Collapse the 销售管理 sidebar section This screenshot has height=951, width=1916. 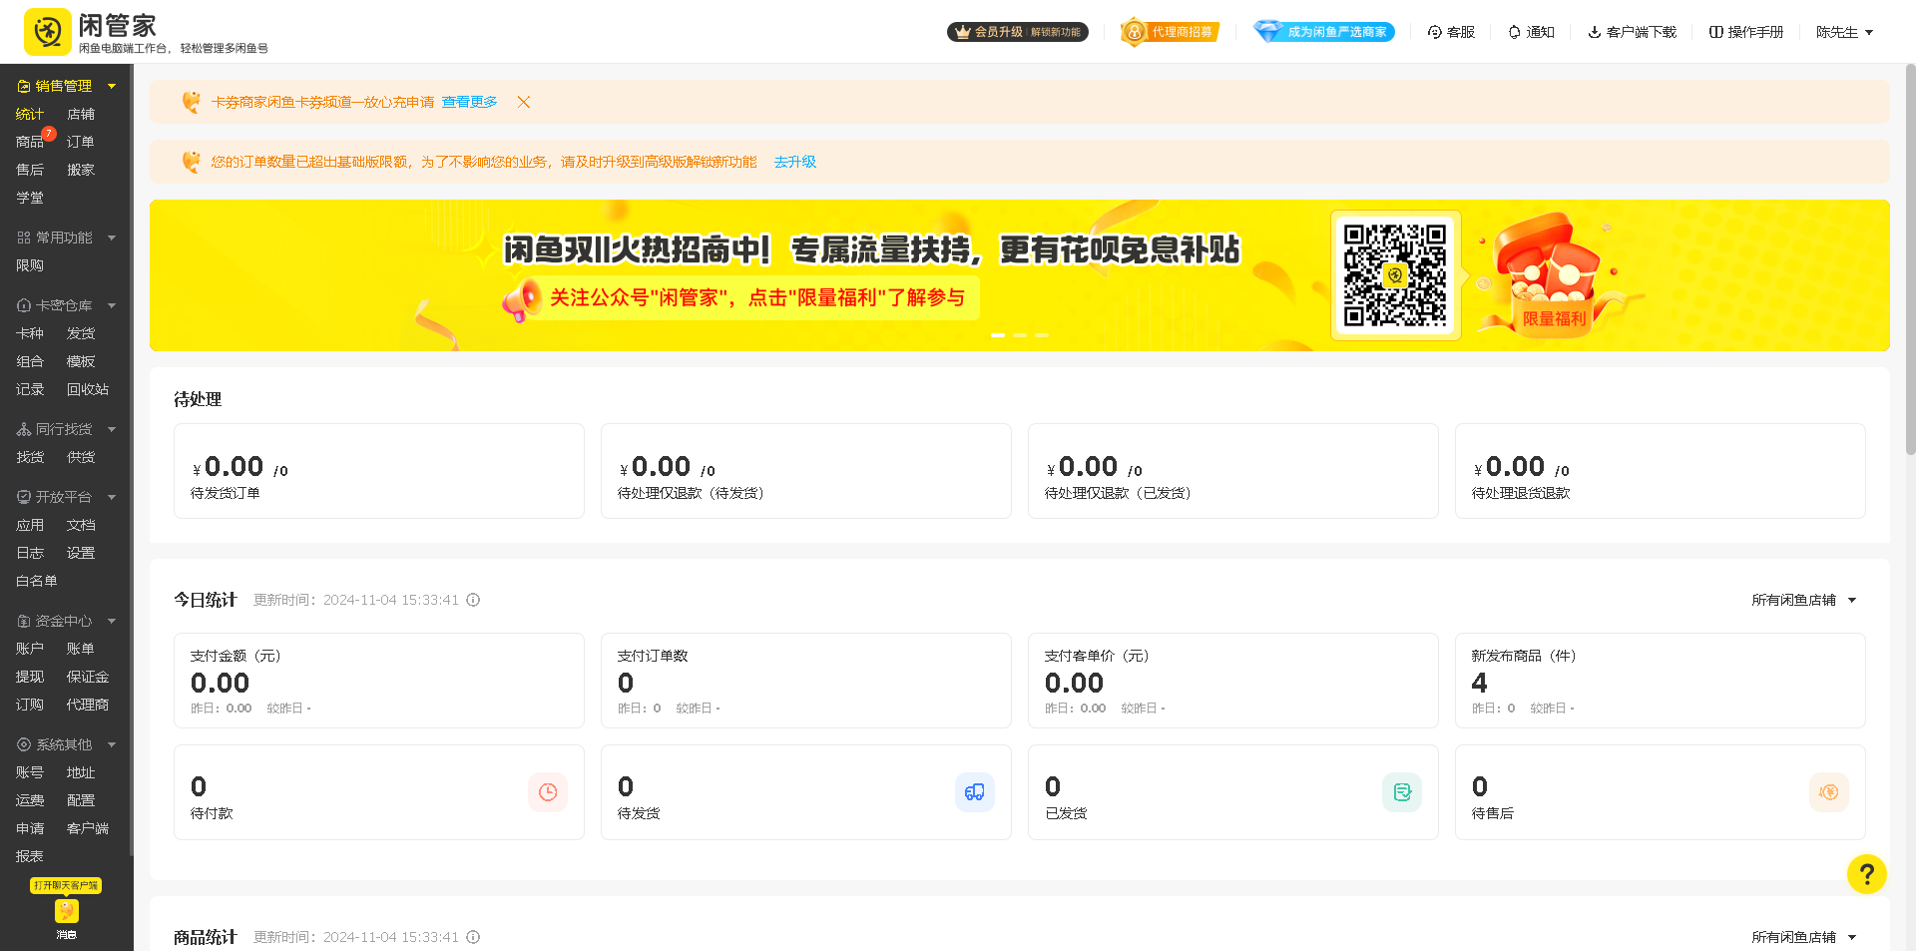coord(112,86)
